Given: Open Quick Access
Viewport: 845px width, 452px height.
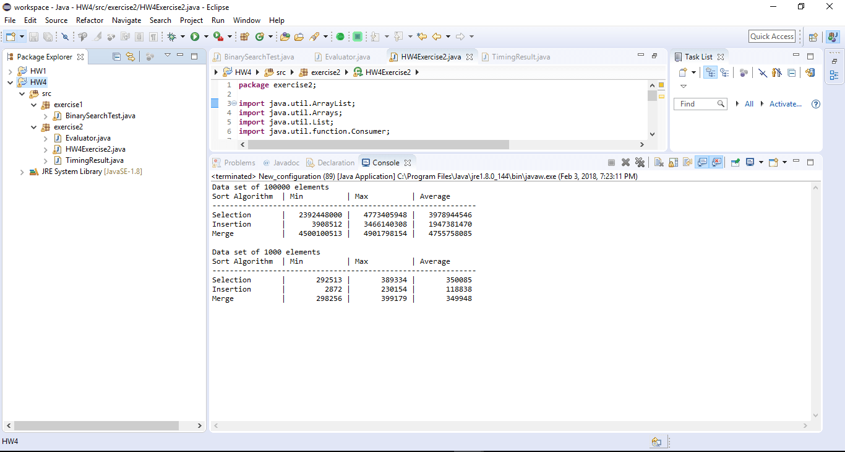Looking at the screenshot, I should pos(771,36).
